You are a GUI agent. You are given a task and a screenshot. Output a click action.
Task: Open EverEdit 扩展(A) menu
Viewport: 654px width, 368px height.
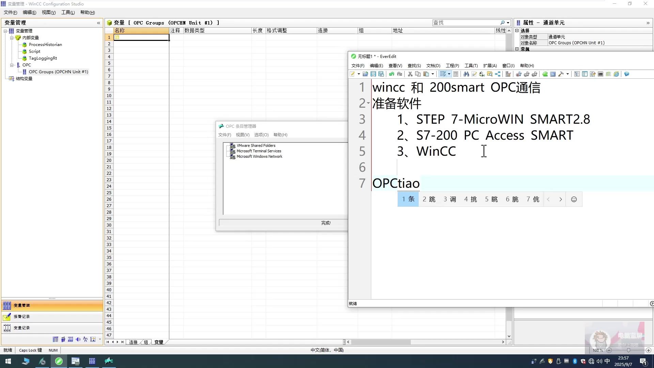pos(490,66)
